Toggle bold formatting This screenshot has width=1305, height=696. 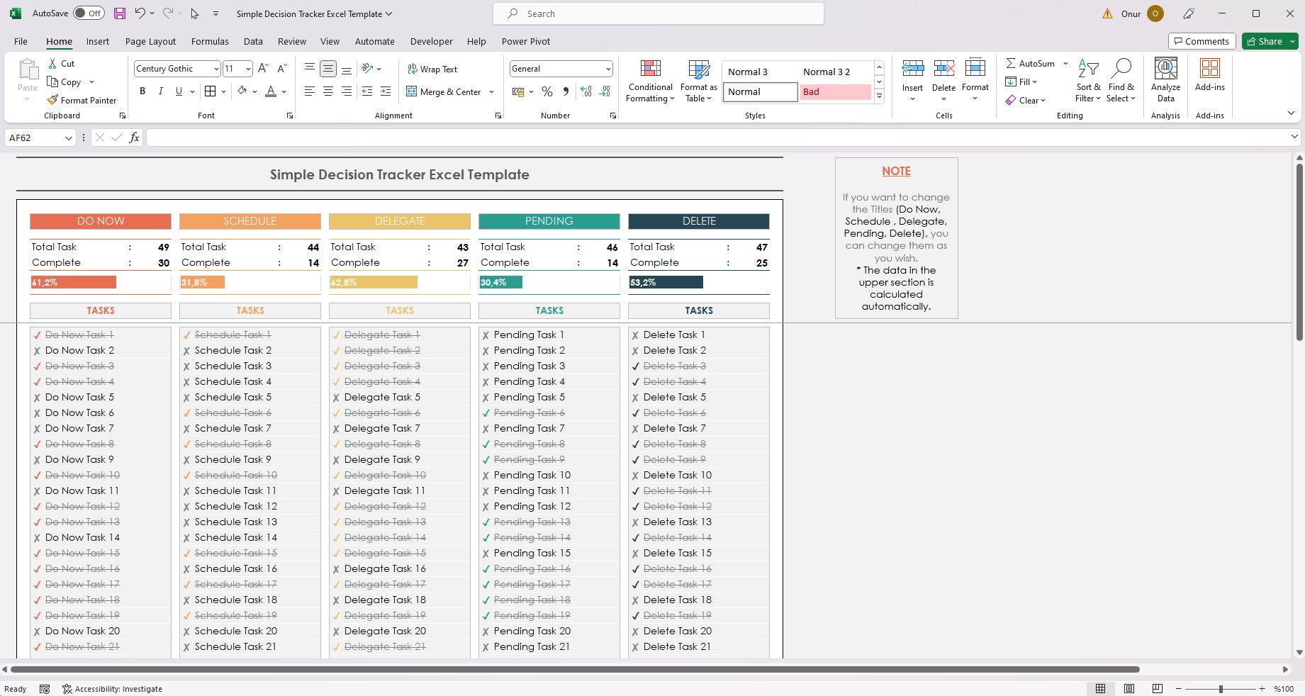click(x=142, y=91)
